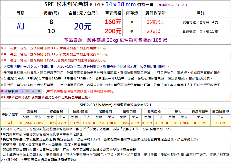This screenshot has width=231, height=163.
Task: Click the 0~ 1.2% value under 長度彎曲率
Action: [x=200, y=123]
